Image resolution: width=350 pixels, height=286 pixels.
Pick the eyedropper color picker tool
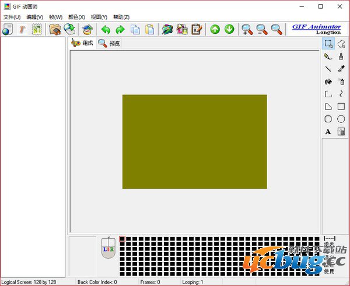pyautogui.click(x=341, y=69)
